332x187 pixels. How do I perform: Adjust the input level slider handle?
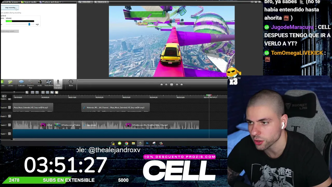29,24
